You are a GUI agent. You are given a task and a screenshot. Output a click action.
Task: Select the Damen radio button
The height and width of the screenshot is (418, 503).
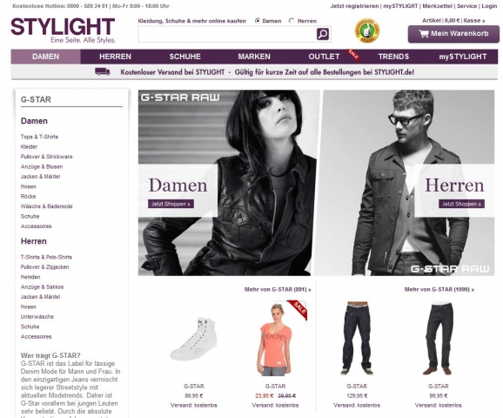(258, 21)
